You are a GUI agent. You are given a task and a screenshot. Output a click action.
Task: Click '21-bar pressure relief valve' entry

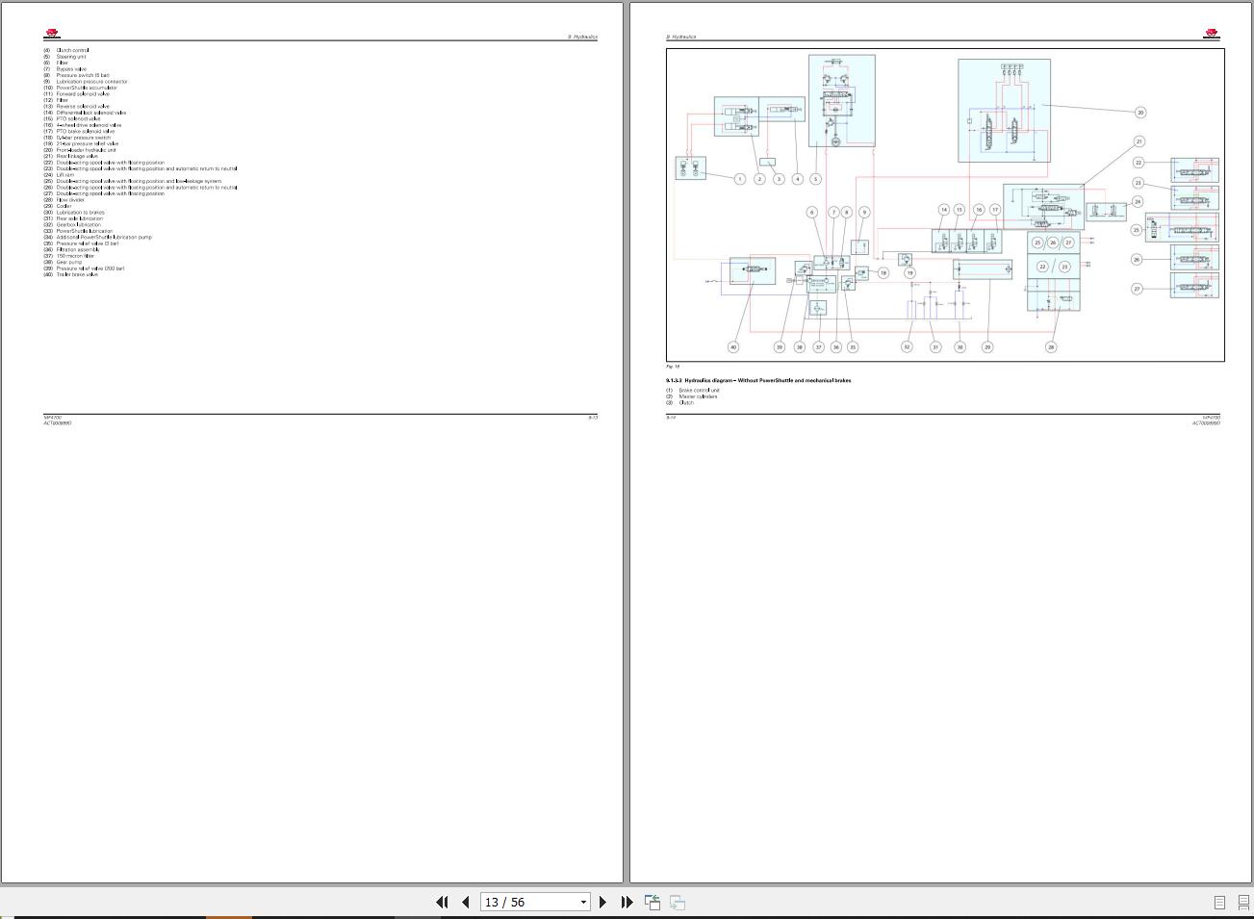pyautogui.click(x=88, y=144)
